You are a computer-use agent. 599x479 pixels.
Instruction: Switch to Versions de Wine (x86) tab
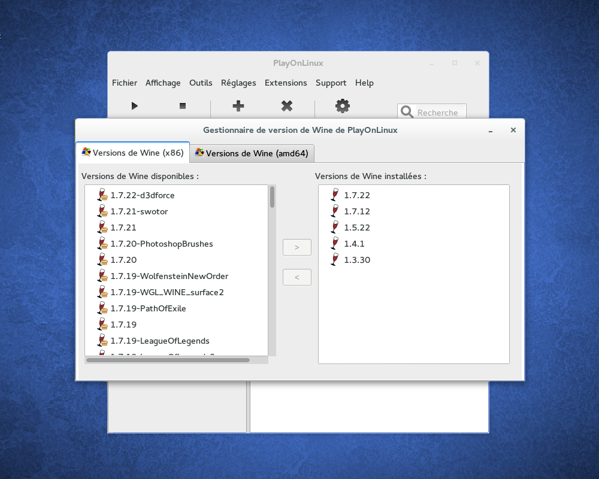(132, 153)
